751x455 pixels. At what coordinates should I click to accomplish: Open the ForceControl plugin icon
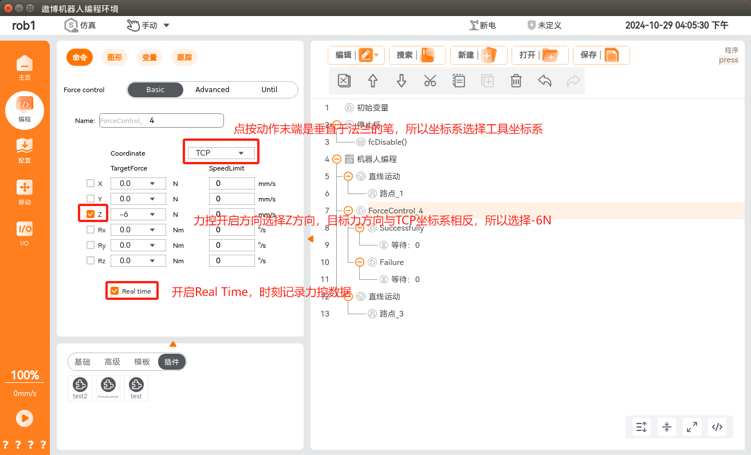tap(108, 387)
